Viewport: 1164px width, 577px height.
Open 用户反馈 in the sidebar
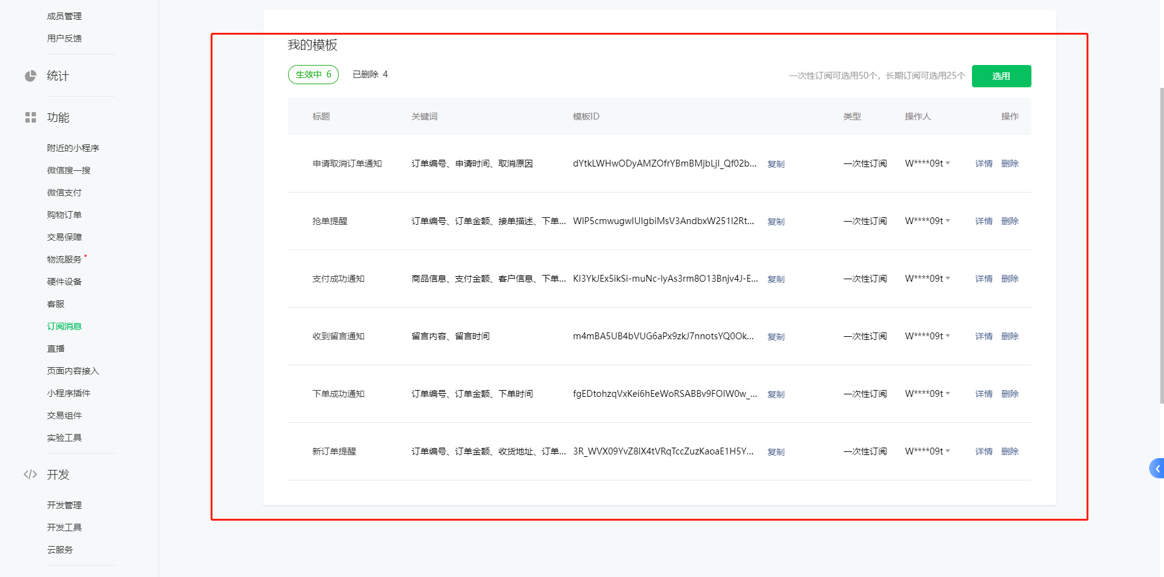pyautogui.click(x=64, y=38)
